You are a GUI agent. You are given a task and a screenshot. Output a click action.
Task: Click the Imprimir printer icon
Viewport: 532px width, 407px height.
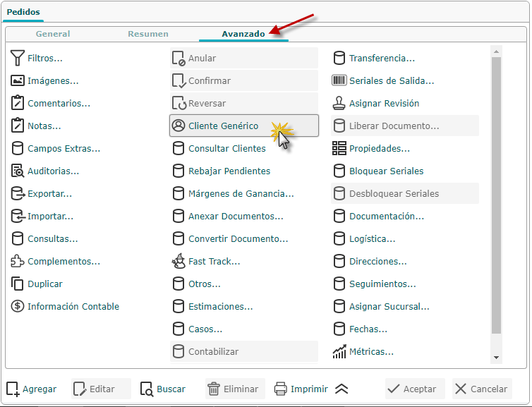click(281, 389)
